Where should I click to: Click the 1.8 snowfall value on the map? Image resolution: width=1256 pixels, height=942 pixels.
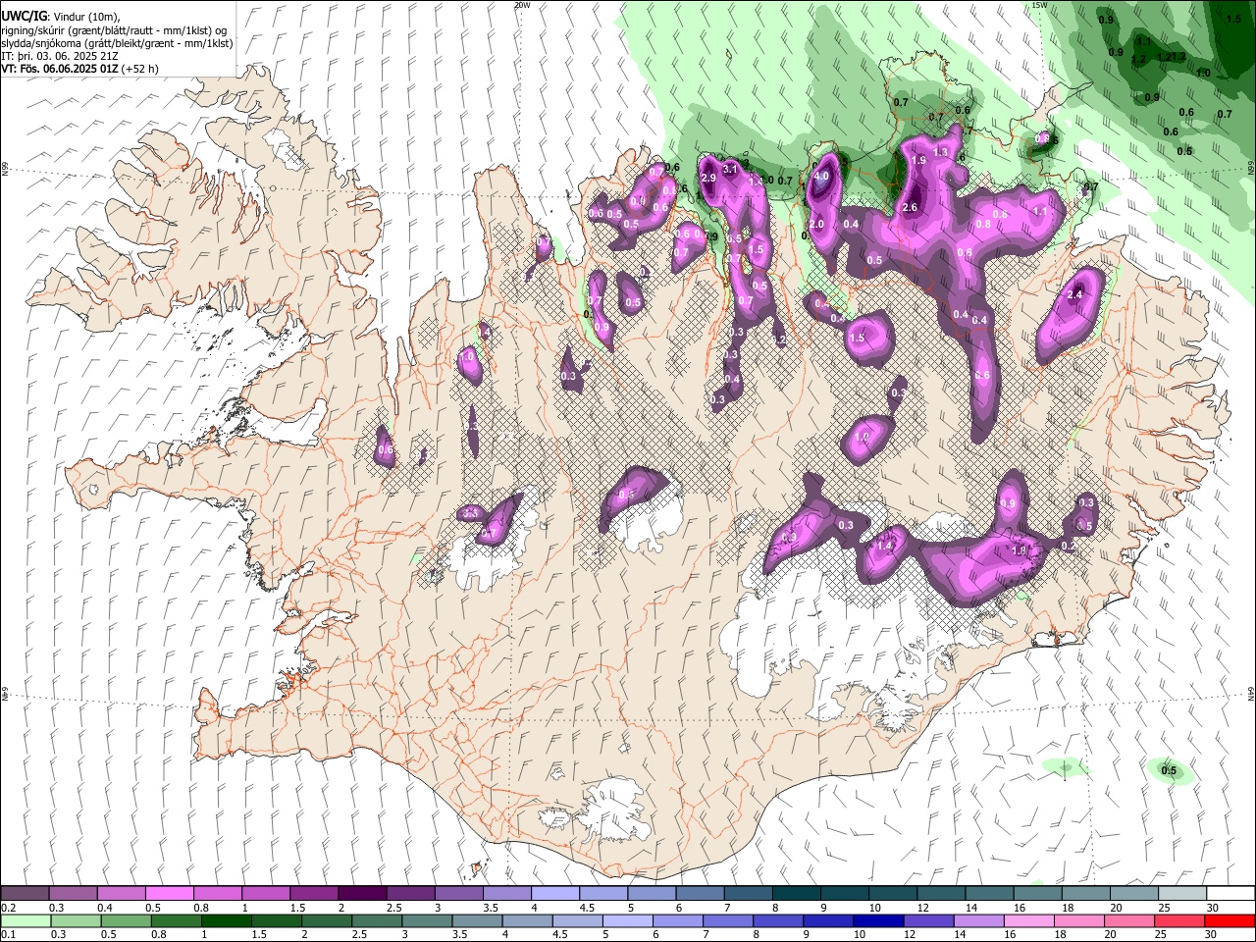(1019, 550)
